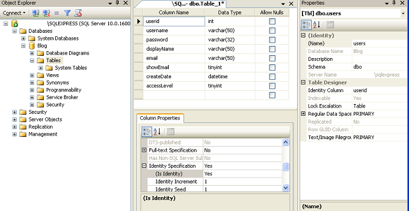Open the [Tbl] dbo.users object dropdown
The image size is (409, 211).
pyautogui.click(x=403, y=13)
